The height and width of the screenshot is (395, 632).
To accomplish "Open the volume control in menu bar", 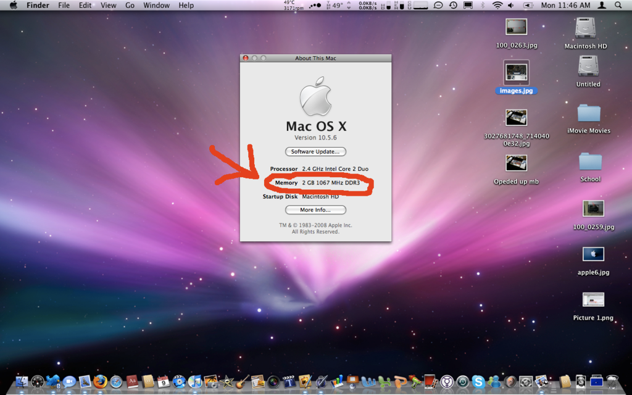I will pyautogui.click(x=511, y=5).
